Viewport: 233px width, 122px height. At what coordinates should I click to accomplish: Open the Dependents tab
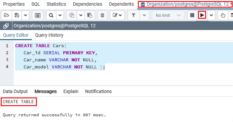tap(121, 4)
